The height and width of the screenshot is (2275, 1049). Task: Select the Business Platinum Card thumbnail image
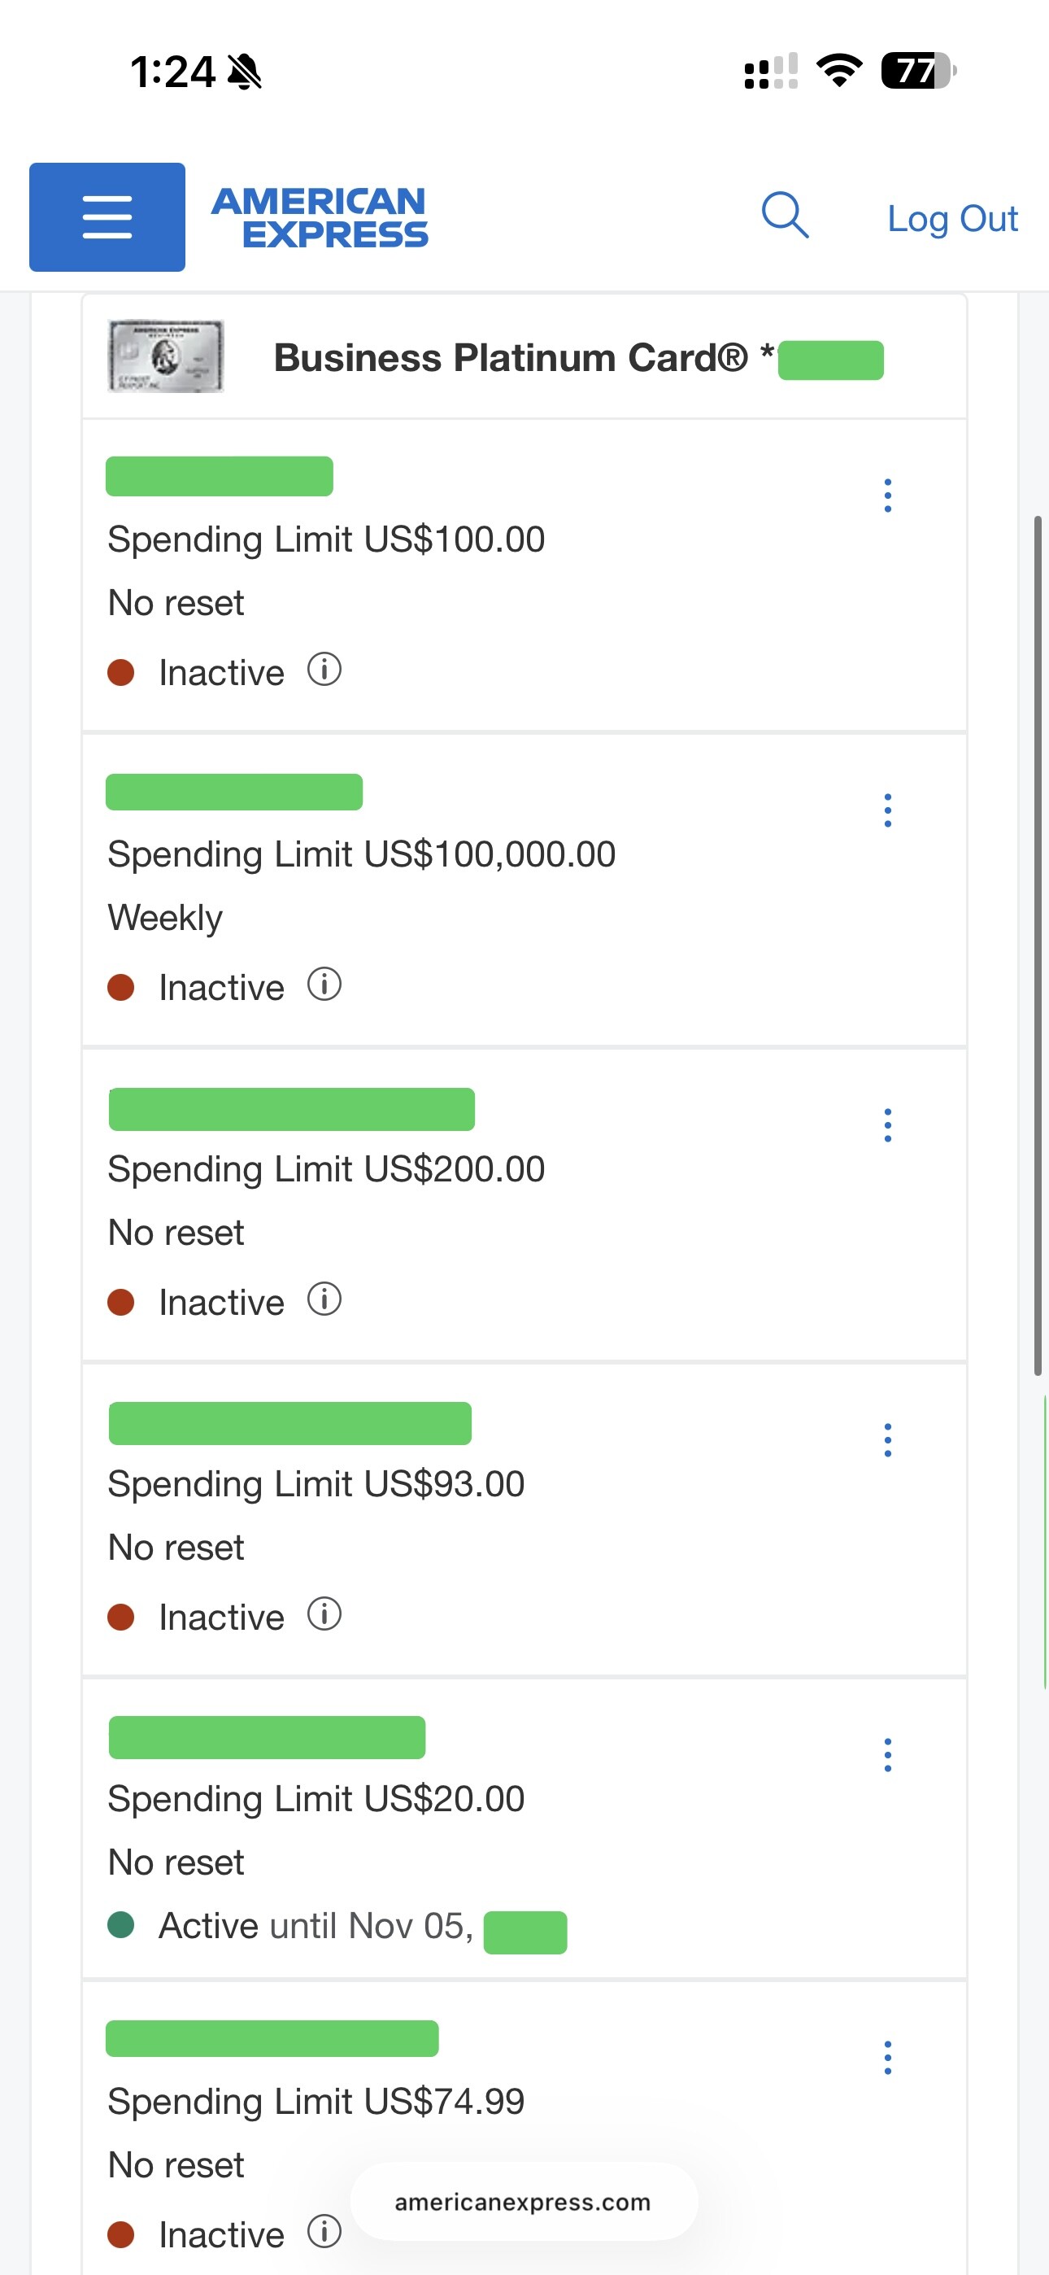[x=166, y=356]
